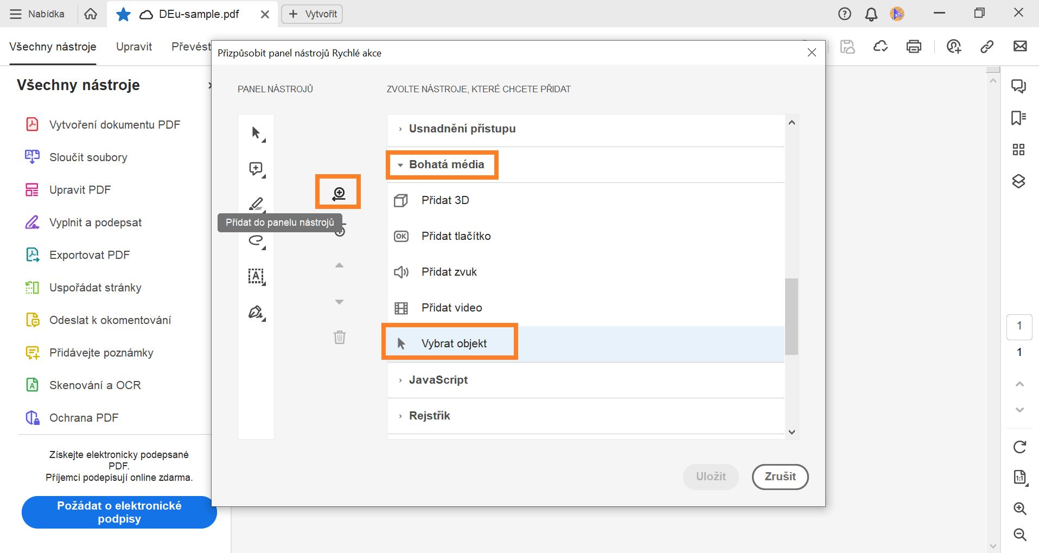Viewport: 1039px width, 553px height.
Task: Click the notifications bell icon
Action: pos(871,14)
